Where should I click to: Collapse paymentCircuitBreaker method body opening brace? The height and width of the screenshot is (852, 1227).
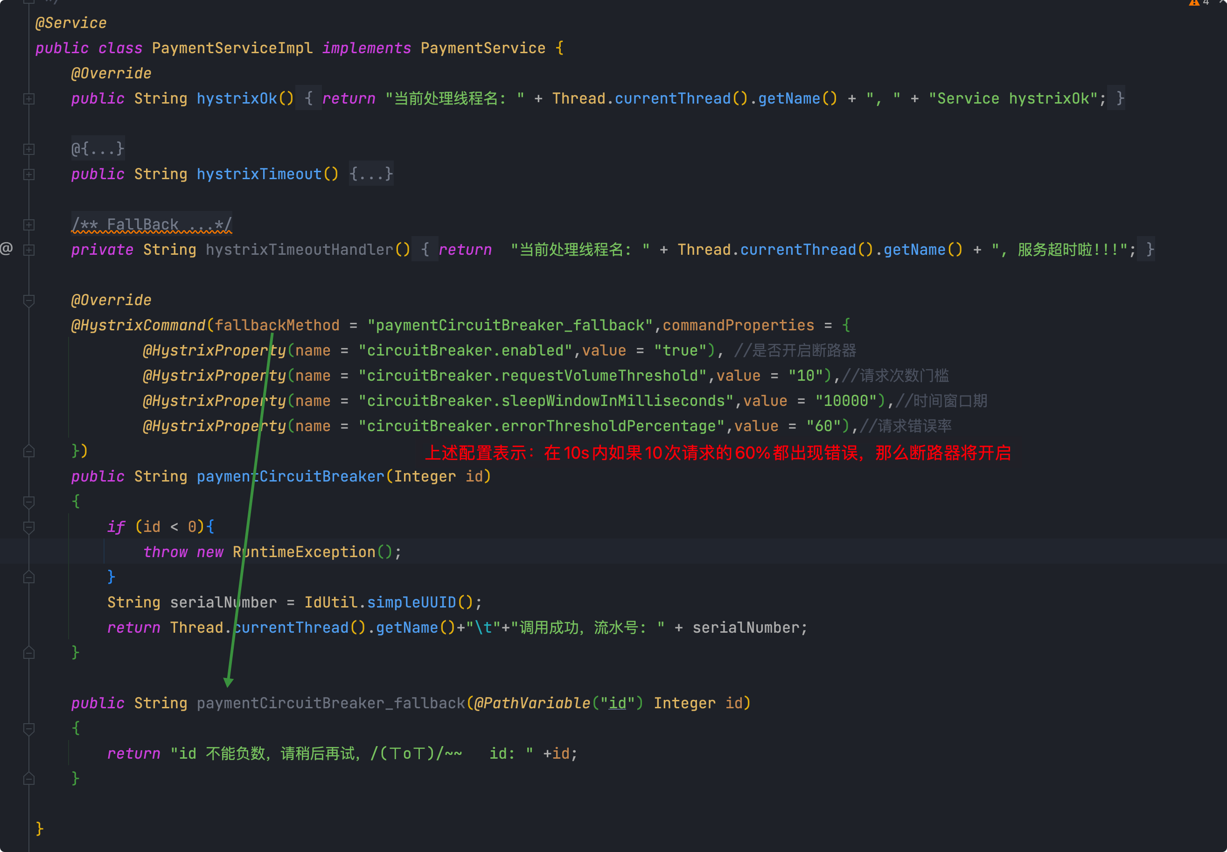[29, 502]
